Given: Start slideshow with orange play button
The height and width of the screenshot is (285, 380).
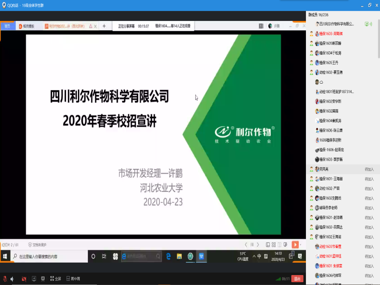Looking at the screenshot, I should coord(295,245).
